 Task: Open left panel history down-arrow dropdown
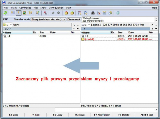78,29
